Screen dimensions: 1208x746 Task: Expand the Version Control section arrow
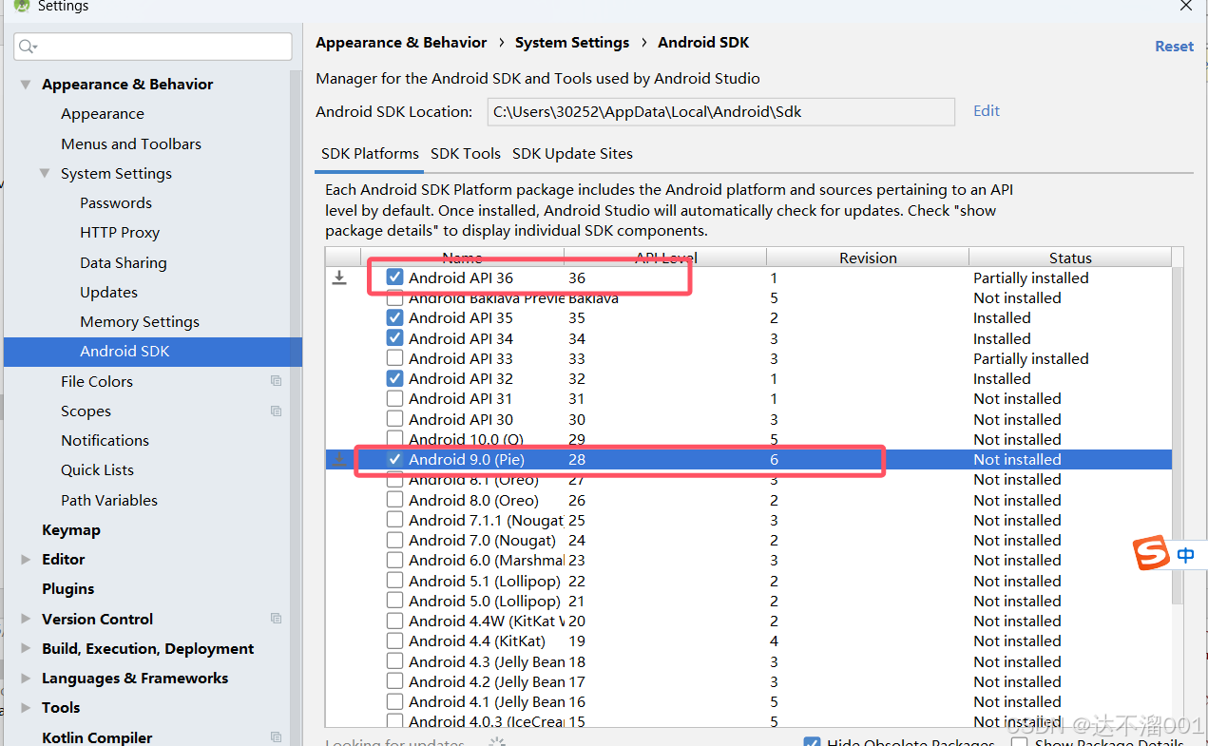(26, 619)
